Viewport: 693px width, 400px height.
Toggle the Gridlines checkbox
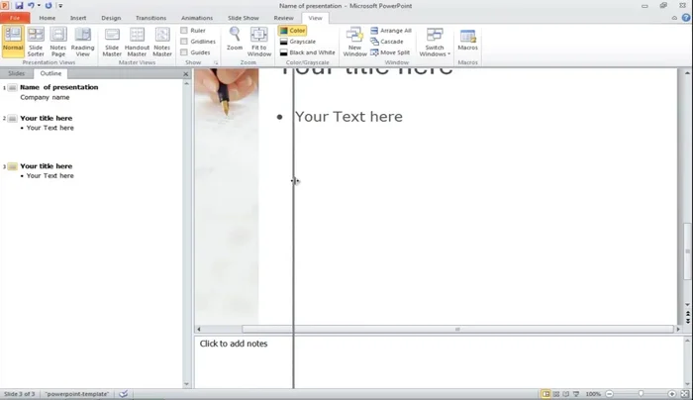click(x=184, y=42)
